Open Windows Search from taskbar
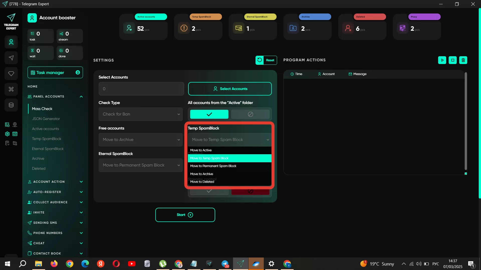 click(23, 264)
